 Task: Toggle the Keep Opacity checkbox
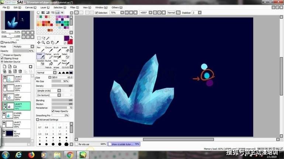pyautogui.click(x=53, y=111)
